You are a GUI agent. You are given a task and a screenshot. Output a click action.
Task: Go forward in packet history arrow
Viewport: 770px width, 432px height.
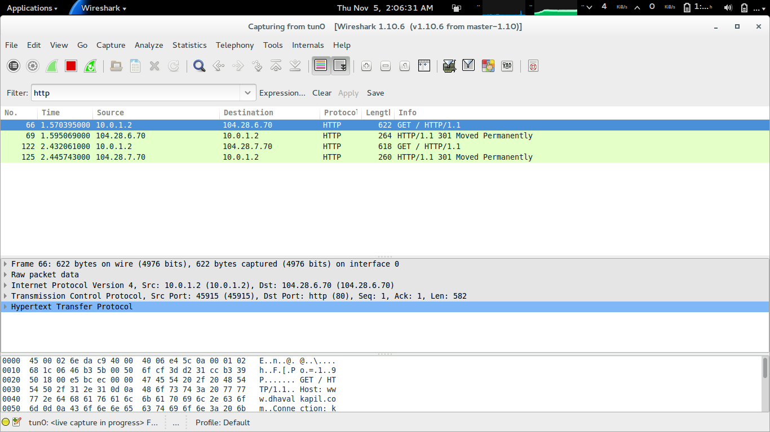pos(237,66)
